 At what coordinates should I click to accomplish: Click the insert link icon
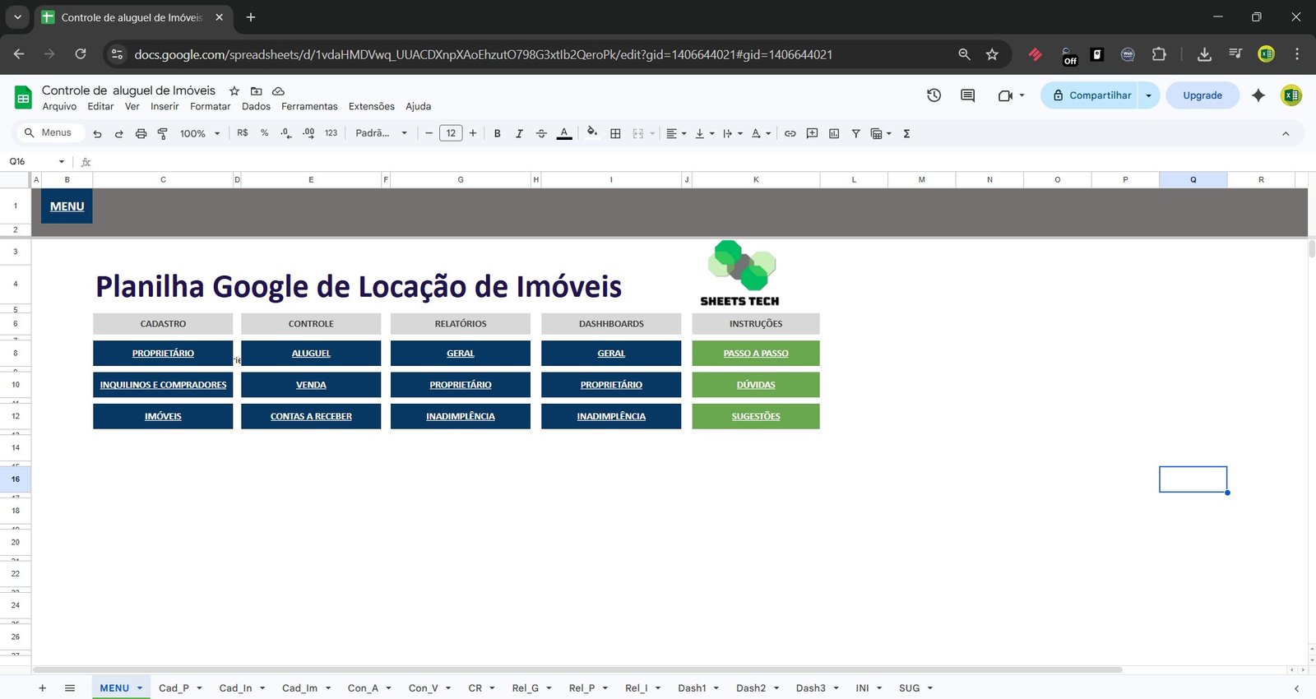coord(790,133)
